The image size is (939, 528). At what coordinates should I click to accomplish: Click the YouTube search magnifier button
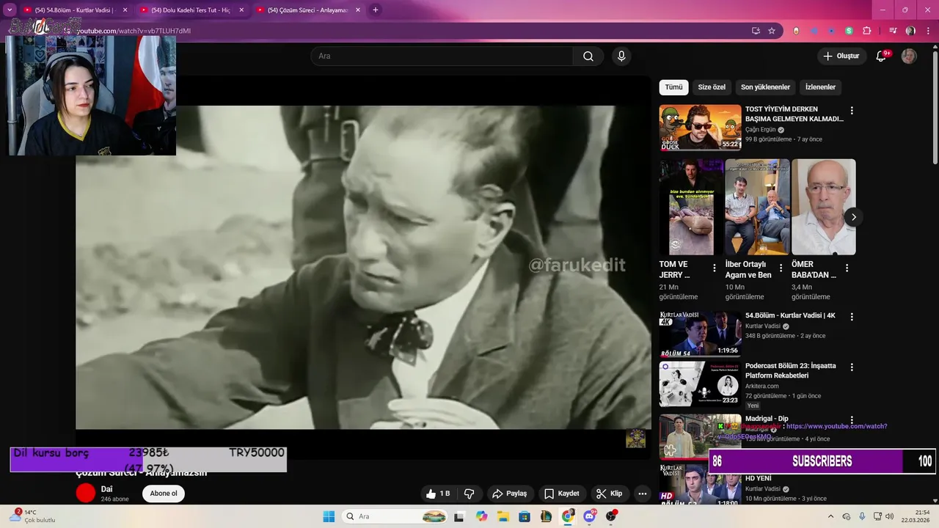[x=588, y=56]
